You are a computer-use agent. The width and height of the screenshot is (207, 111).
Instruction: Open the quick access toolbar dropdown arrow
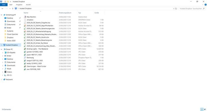click(x=10, y=2)
